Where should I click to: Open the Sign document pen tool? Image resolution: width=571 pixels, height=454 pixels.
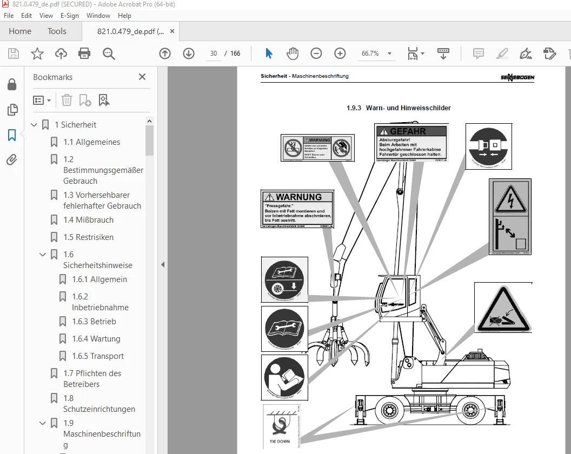(x=526, y=54)
